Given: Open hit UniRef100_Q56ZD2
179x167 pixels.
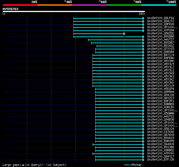Looking at the screenshot, I should pyautogui.click(x=161, y=34).
